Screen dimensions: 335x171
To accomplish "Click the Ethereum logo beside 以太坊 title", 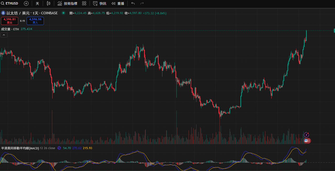I will coord(3,13).
